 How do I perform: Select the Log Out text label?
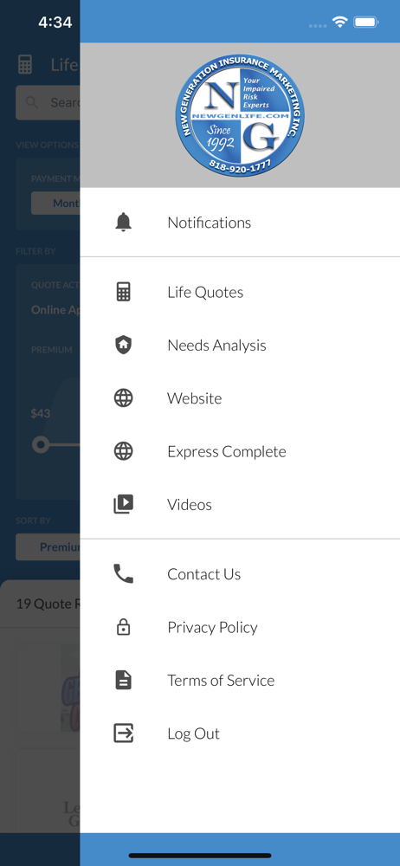pyautogui.click(x=193, y=734)
